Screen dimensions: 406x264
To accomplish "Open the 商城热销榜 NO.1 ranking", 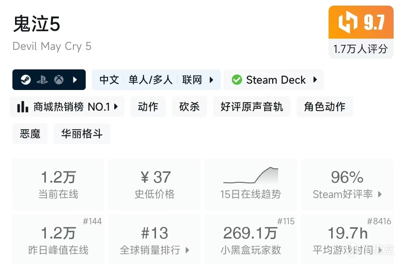I will point(67,106).
